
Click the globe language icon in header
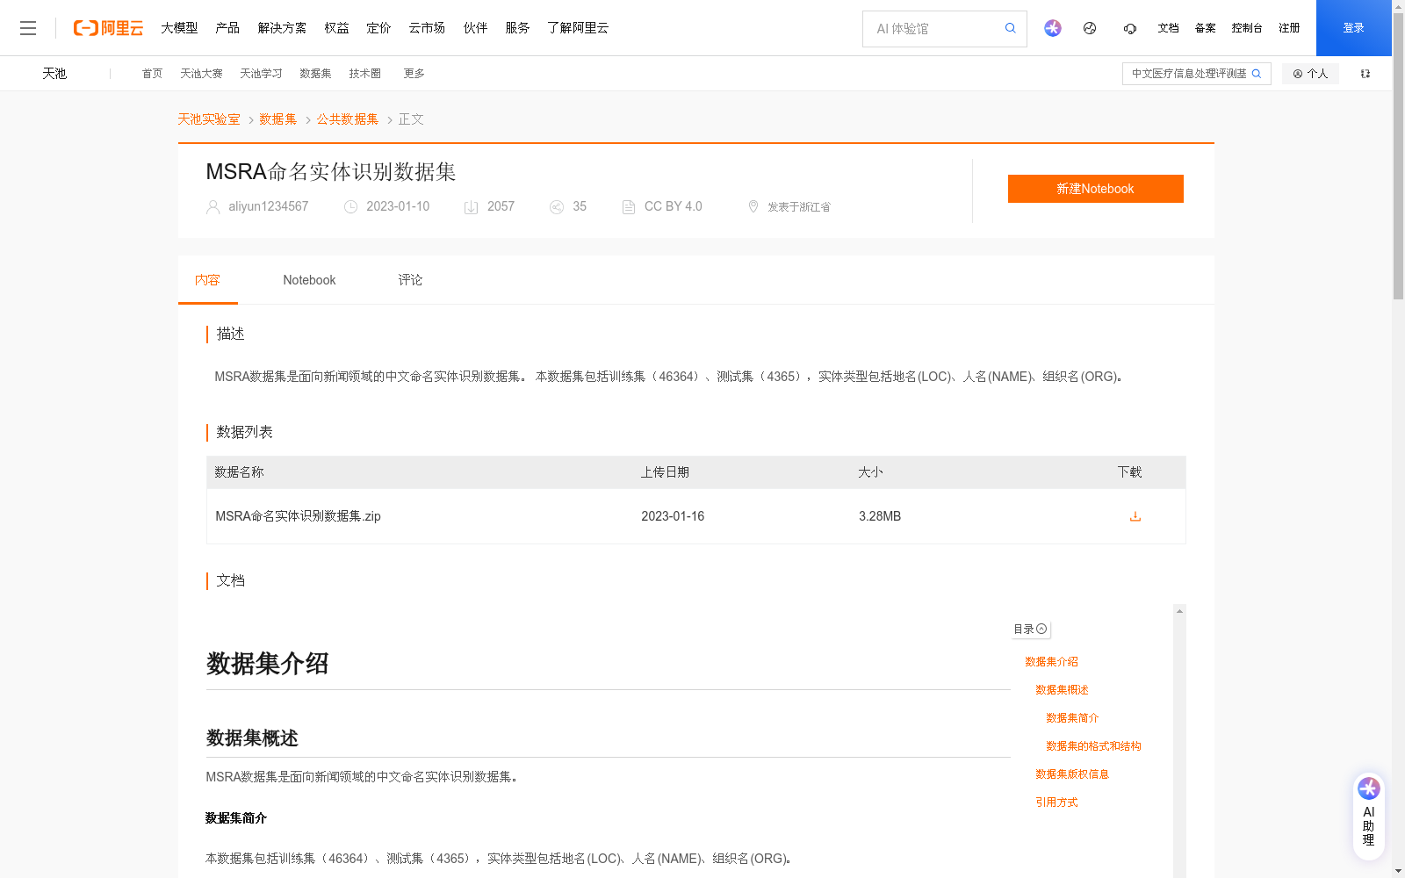click(1090, 28)
